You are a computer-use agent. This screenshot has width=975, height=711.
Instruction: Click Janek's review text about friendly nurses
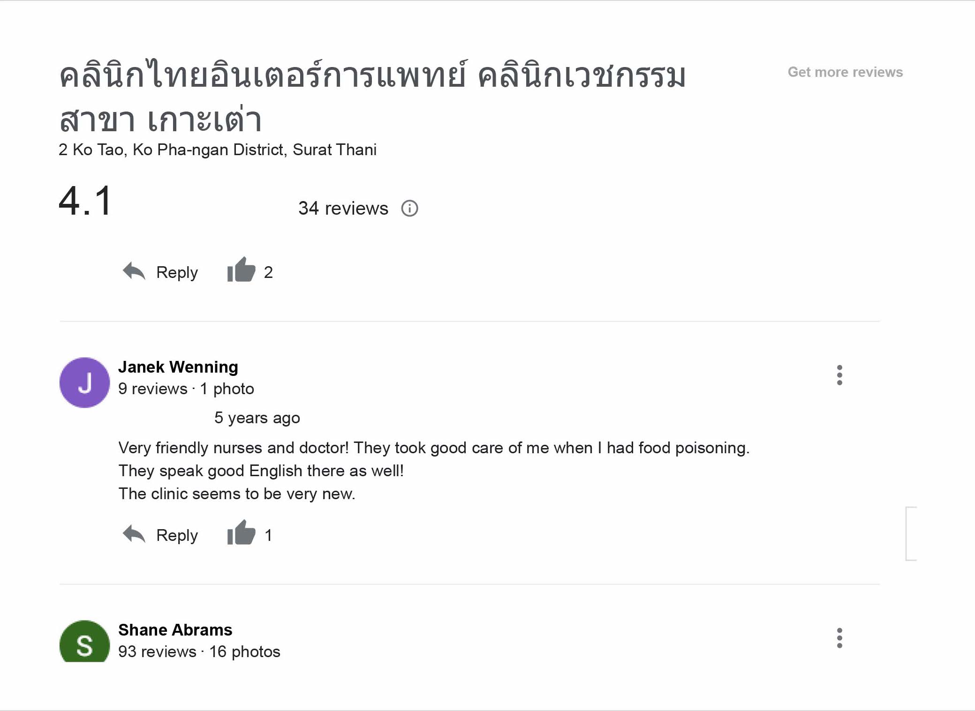433,470
